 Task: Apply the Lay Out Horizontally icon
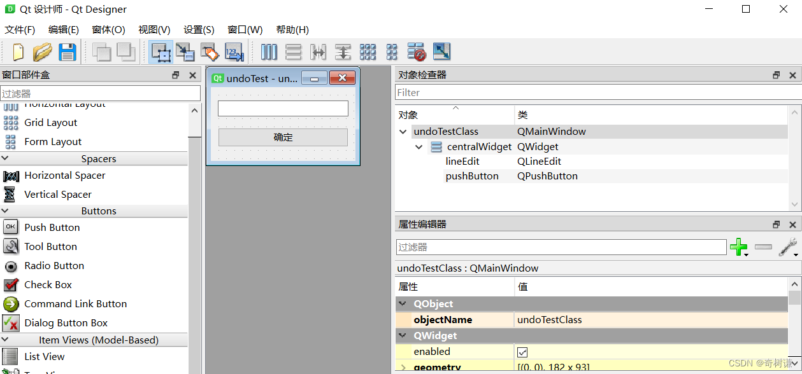tap(269, 52)
